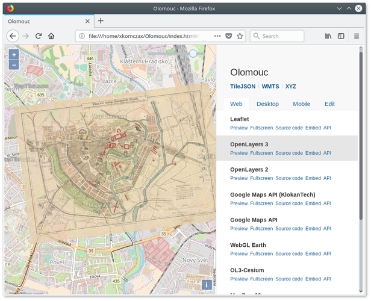Open Leaflet Embed link
Image resolution: width=371 pixels, height=301 pixels.
tap(313, 128)
